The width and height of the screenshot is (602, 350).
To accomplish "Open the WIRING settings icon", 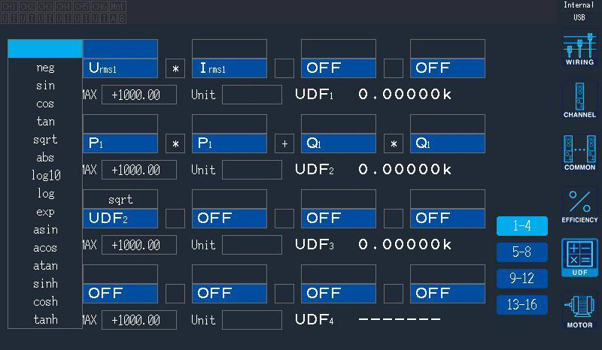I will click(579, 49).
